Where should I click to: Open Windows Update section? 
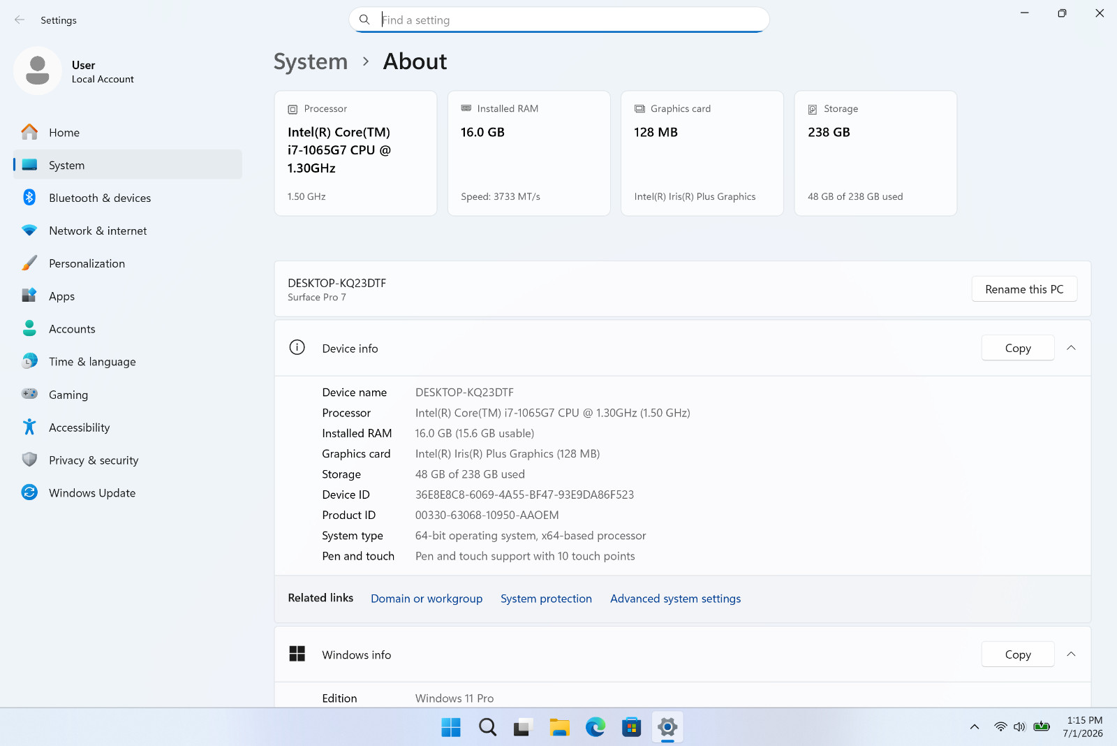point(127,493)
